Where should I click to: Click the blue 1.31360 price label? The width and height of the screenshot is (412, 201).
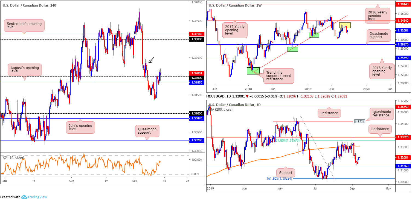(x=404, y=166)
